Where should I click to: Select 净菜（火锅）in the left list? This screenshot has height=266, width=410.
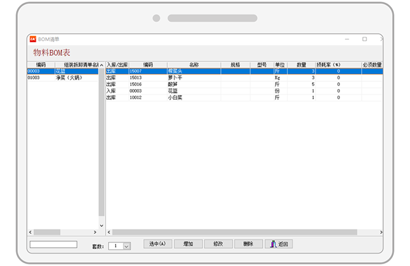69,78
